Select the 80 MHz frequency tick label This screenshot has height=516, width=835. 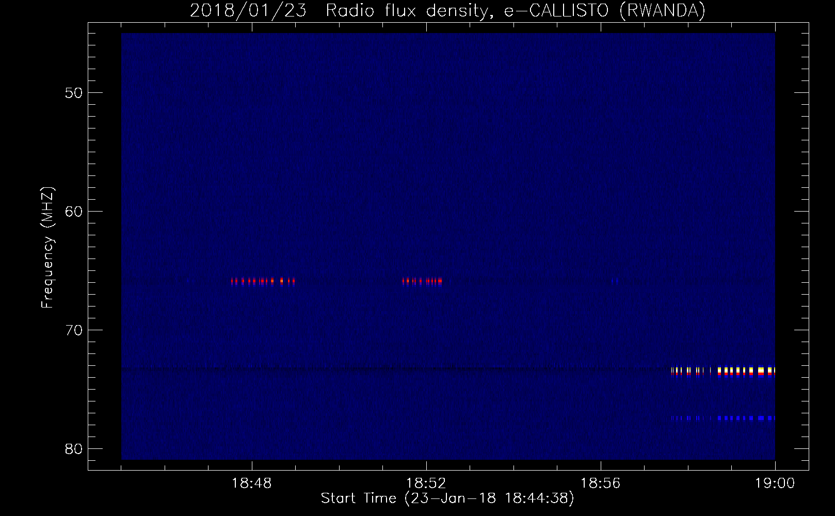(74, 449)
